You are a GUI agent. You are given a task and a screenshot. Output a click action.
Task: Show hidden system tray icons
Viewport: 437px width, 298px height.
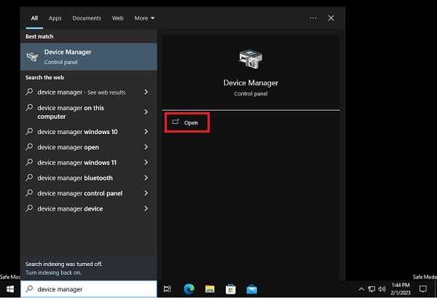pos(361,289)
